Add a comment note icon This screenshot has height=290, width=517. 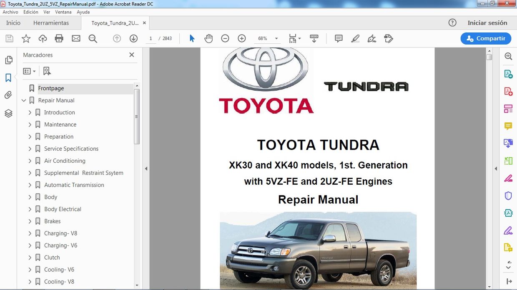point(339,39)
